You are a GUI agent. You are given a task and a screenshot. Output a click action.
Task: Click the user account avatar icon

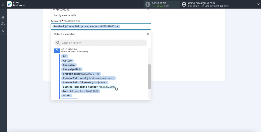tap(184, 4)
